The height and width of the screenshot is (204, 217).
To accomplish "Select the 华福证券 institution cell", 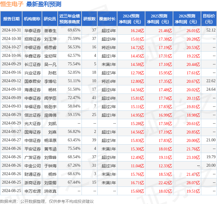I will tap(33, 106).
